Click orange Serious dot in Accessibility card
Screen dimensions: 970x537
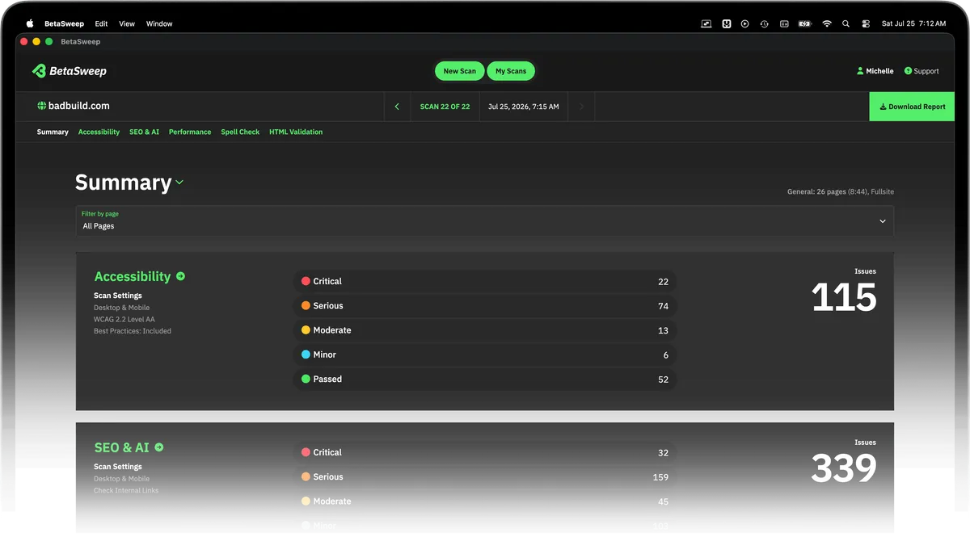(x=306, y=305)
